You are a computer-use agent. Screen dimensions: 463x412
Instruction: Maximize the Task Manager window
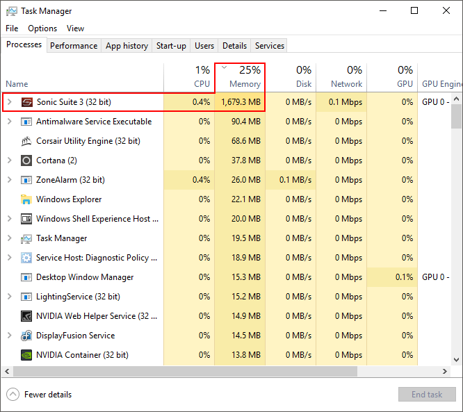[x=414, y=10]
